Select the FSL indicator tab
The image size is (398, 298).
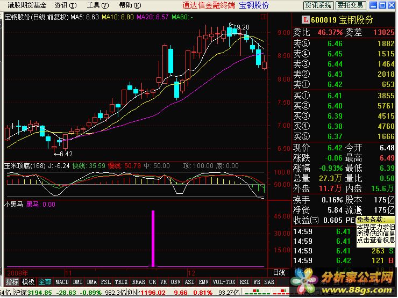point(105,282)
